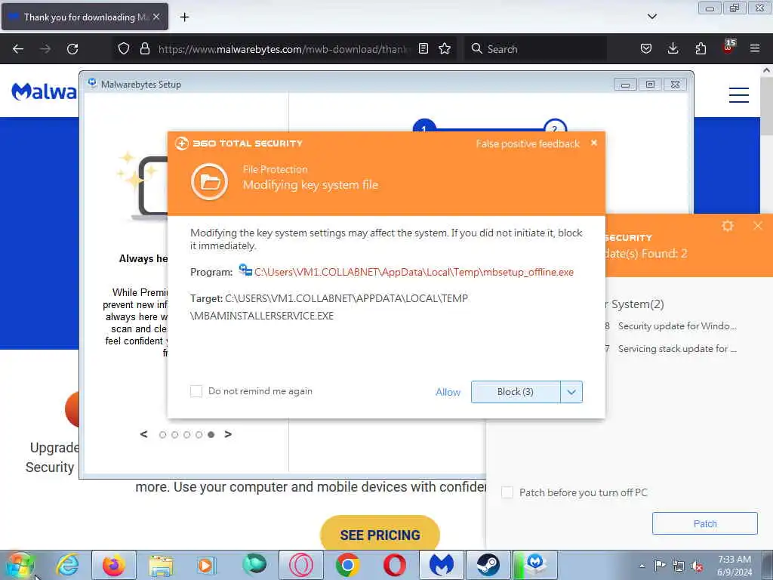Image resolution: width=773 pixels, height=580 pixels.
Task: Open the Opera GX taskbar icon
Action: tap(301, 565)
